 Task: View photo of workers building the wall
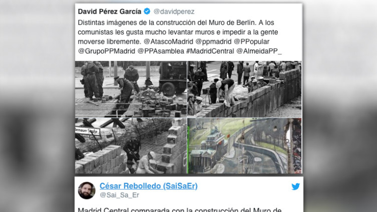[244, 89]
